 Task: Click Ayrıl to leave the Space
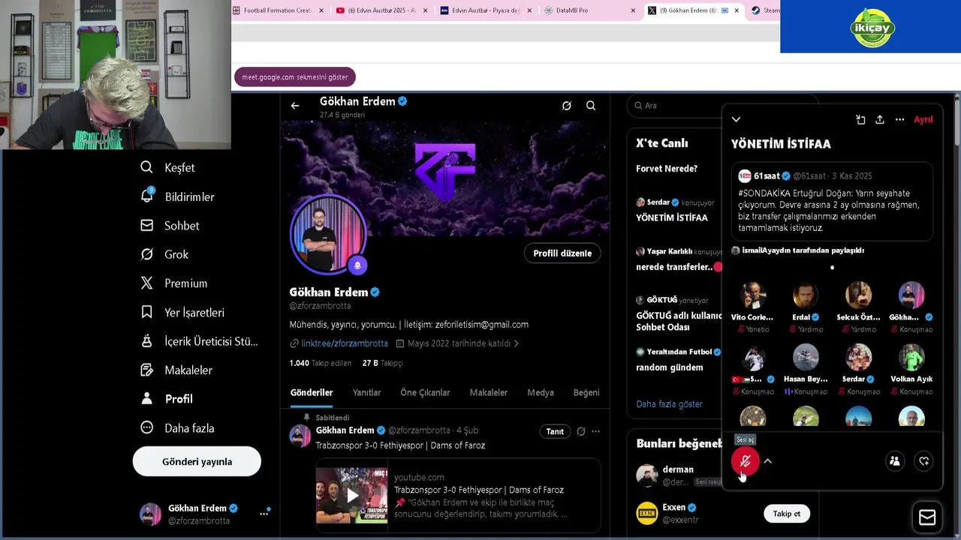(x=923, y=119)
